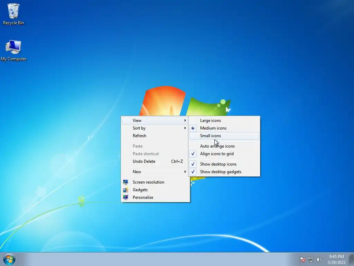This screenshot has width=354, height=266.
Task: Click the volume speaker tray icon
Action: click(319, 259)
